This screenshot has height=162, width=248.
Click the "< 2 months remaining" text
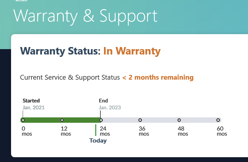[158, 78]
